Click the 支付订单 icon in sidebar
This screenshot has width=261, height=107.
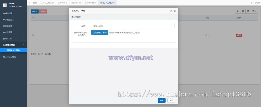coord(4,39)
